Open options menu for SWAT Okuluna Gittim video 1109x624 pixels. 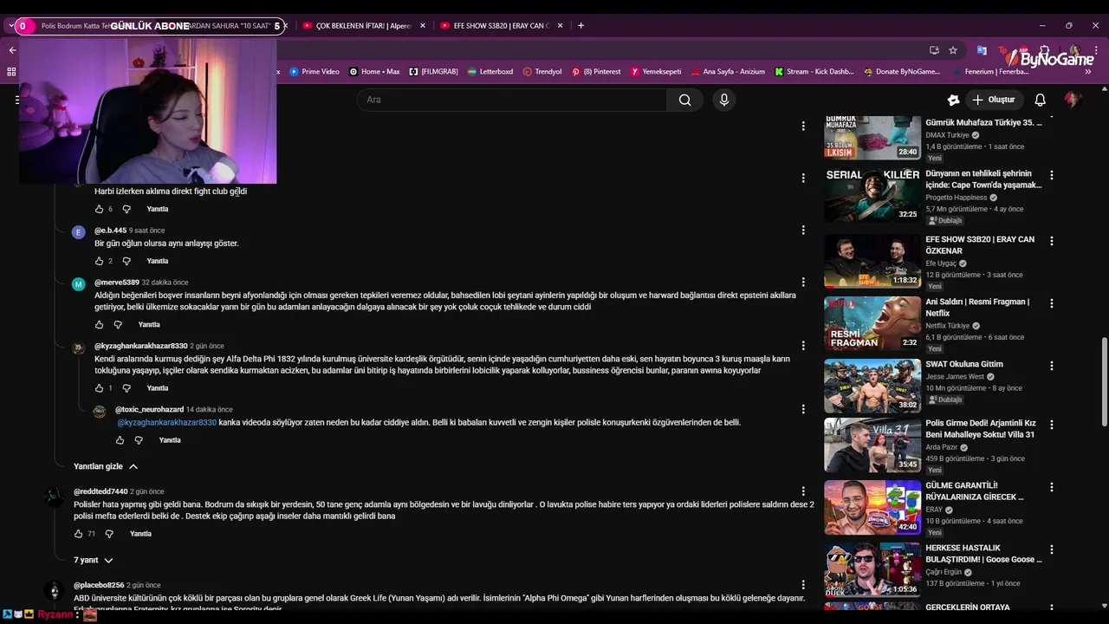pyautogui.click(x=1052, y=366)
